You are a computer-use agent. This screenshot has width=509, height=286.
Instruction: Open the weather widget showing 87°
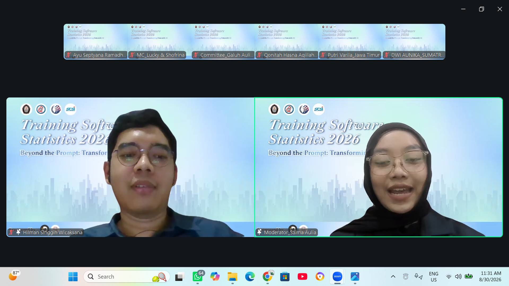(14, 276)
